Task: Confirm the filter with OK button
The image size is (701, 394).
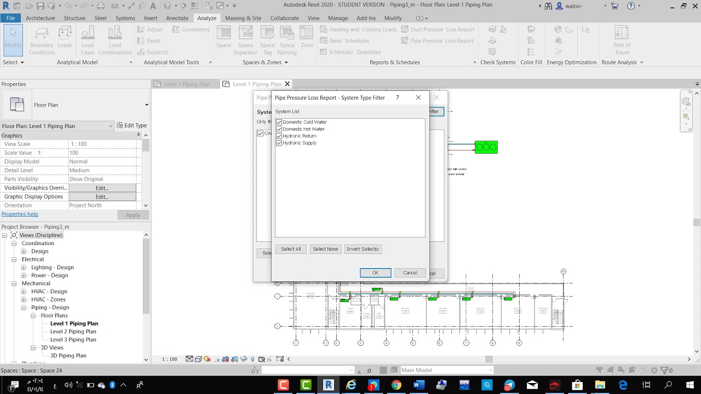Action: 375,273
